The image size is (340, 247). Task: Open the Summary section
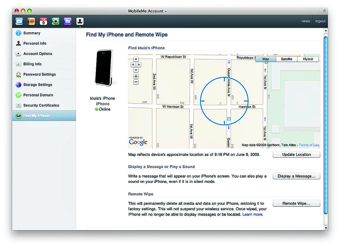pos(44,33)
